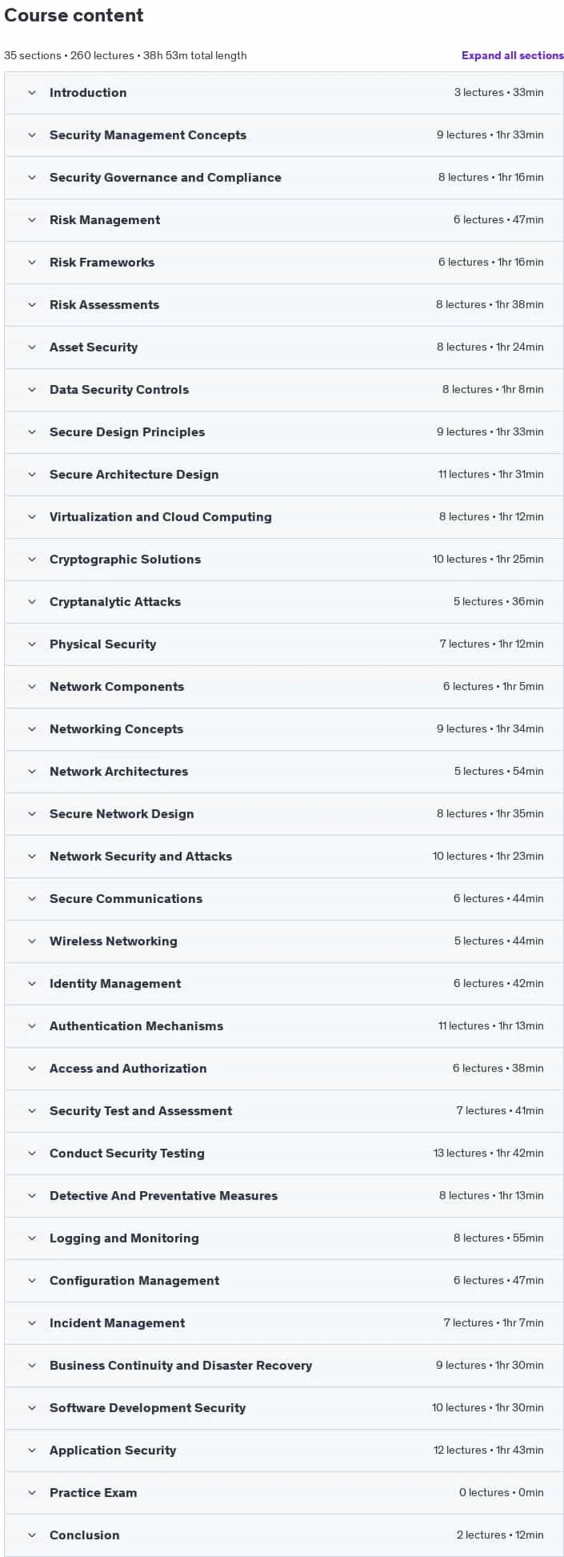Select Software Development Security section
The image size is (564, 1557).
(x=284, y=1408)
